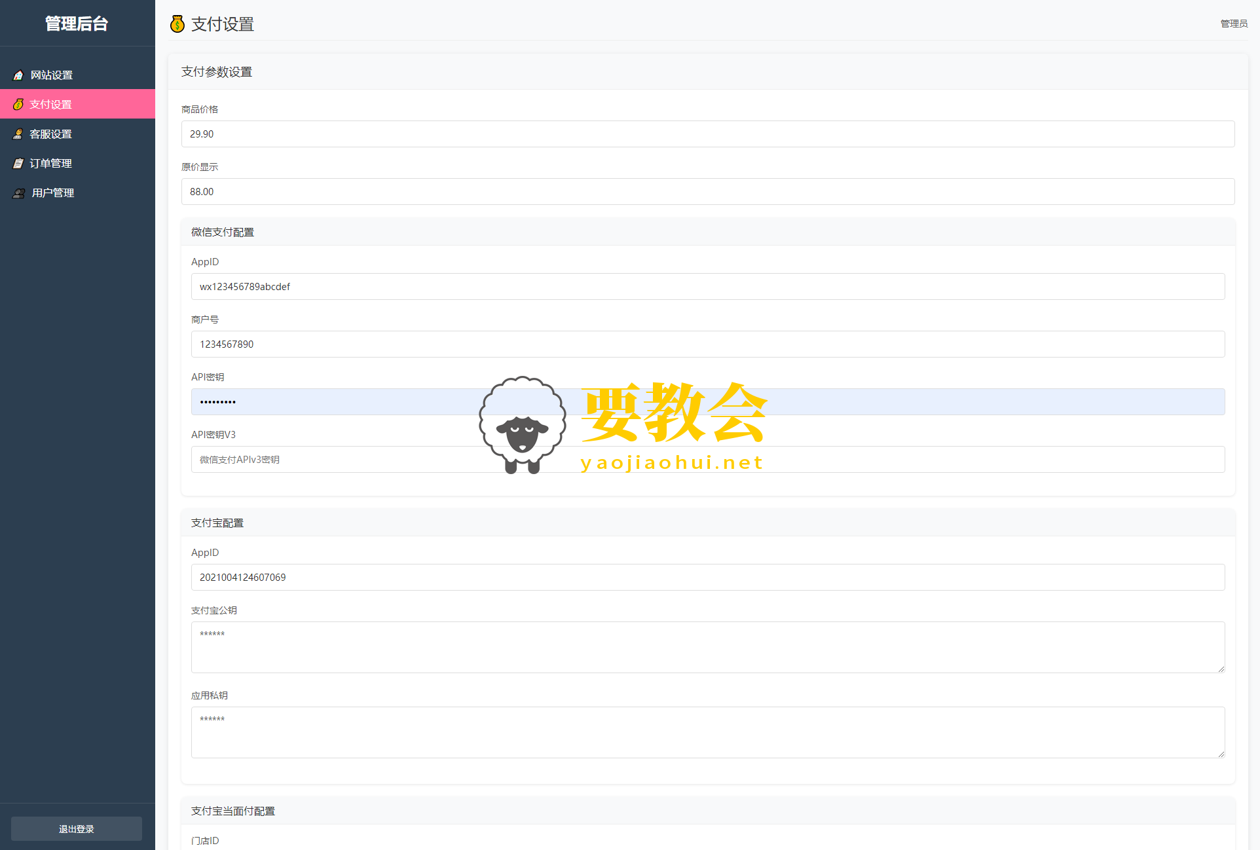
Task: Click the 商户号 label
Action: [x=205, y=320]
